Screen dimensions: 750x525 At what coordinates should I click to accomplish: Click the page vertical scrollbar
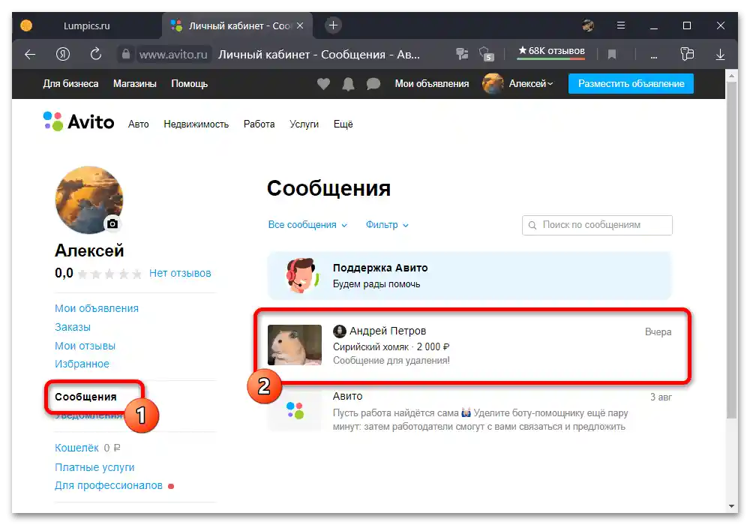click(x=731, y=249)
